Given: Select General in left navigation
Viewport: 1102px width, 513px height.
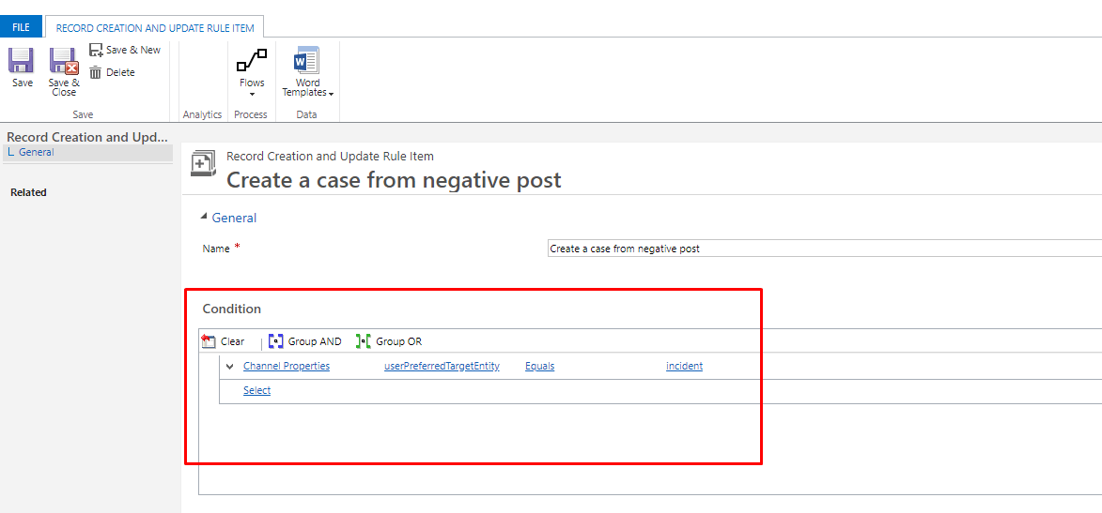Looking at the screenshot, I should [x=36, y=152].
